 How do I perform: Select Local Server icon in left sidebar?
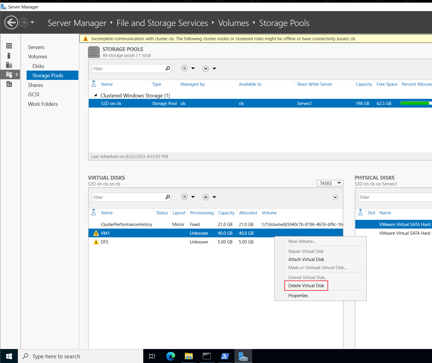click(x=9, y=56)
